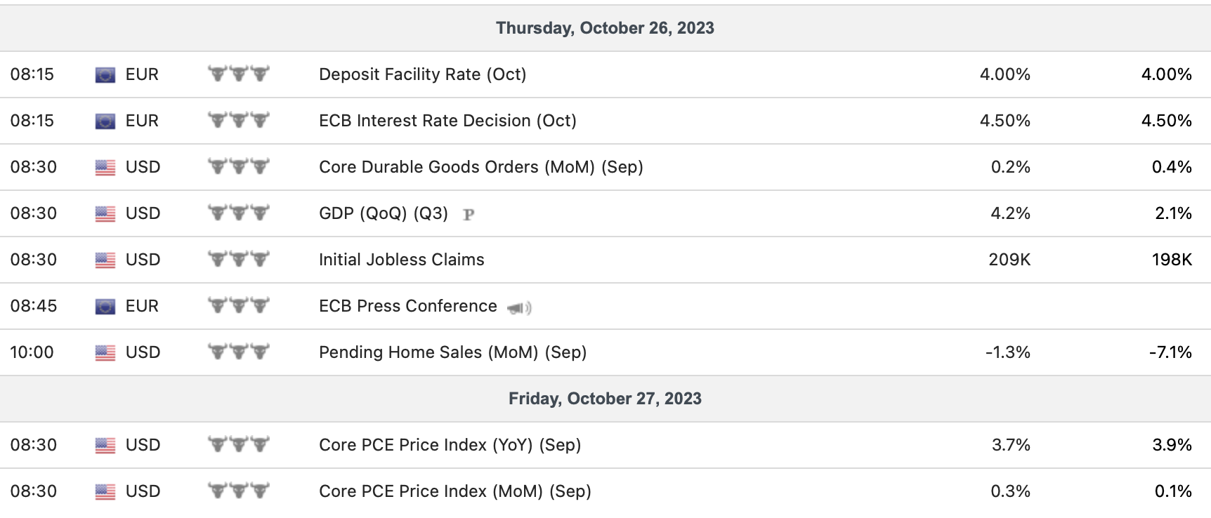Click the US flag on the GDP row
This screenshot has height=518, width=1211.
[105, 213]
